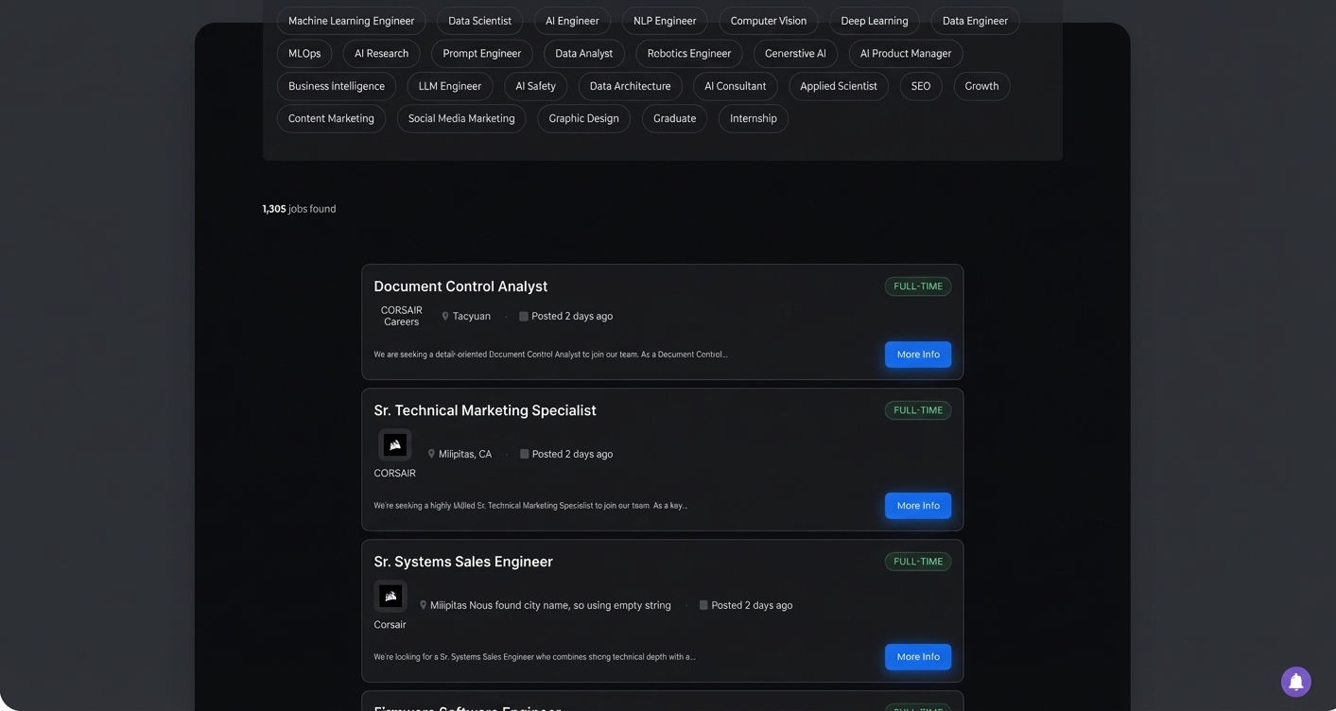Click the location pin next to Milpitas, CA
Image resolution: width=1336 pixels, height=711 pixels.
click(x=431, y=454)
